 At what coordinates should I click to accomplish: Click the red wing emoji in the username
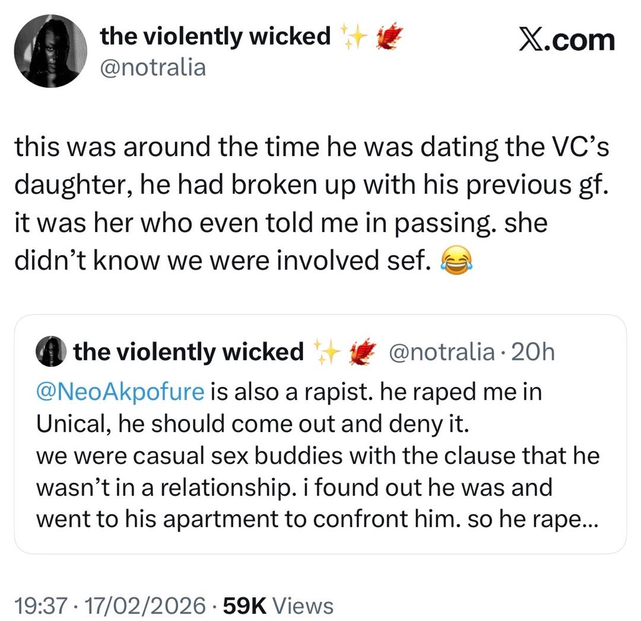tap(388, 36)
